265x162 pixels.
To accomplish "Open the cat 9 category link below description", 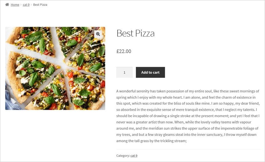I will pyautogui.click(x=134, y=156).
